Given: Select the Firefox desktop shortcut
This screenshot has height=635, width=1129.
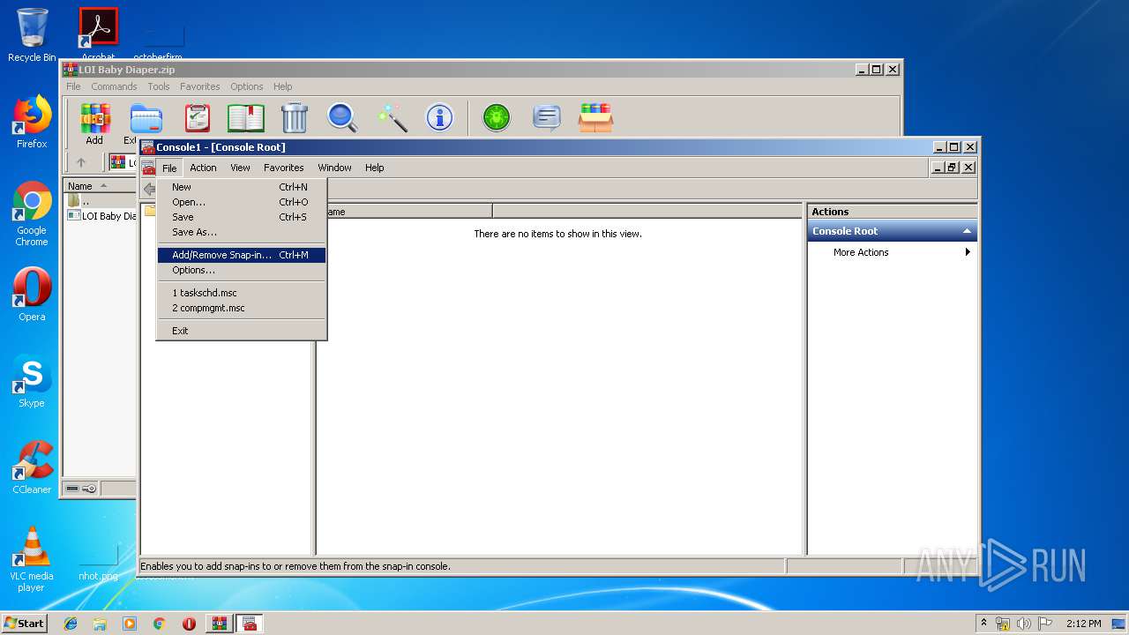Looking at the screenshot, I should (x=32, y=122).
